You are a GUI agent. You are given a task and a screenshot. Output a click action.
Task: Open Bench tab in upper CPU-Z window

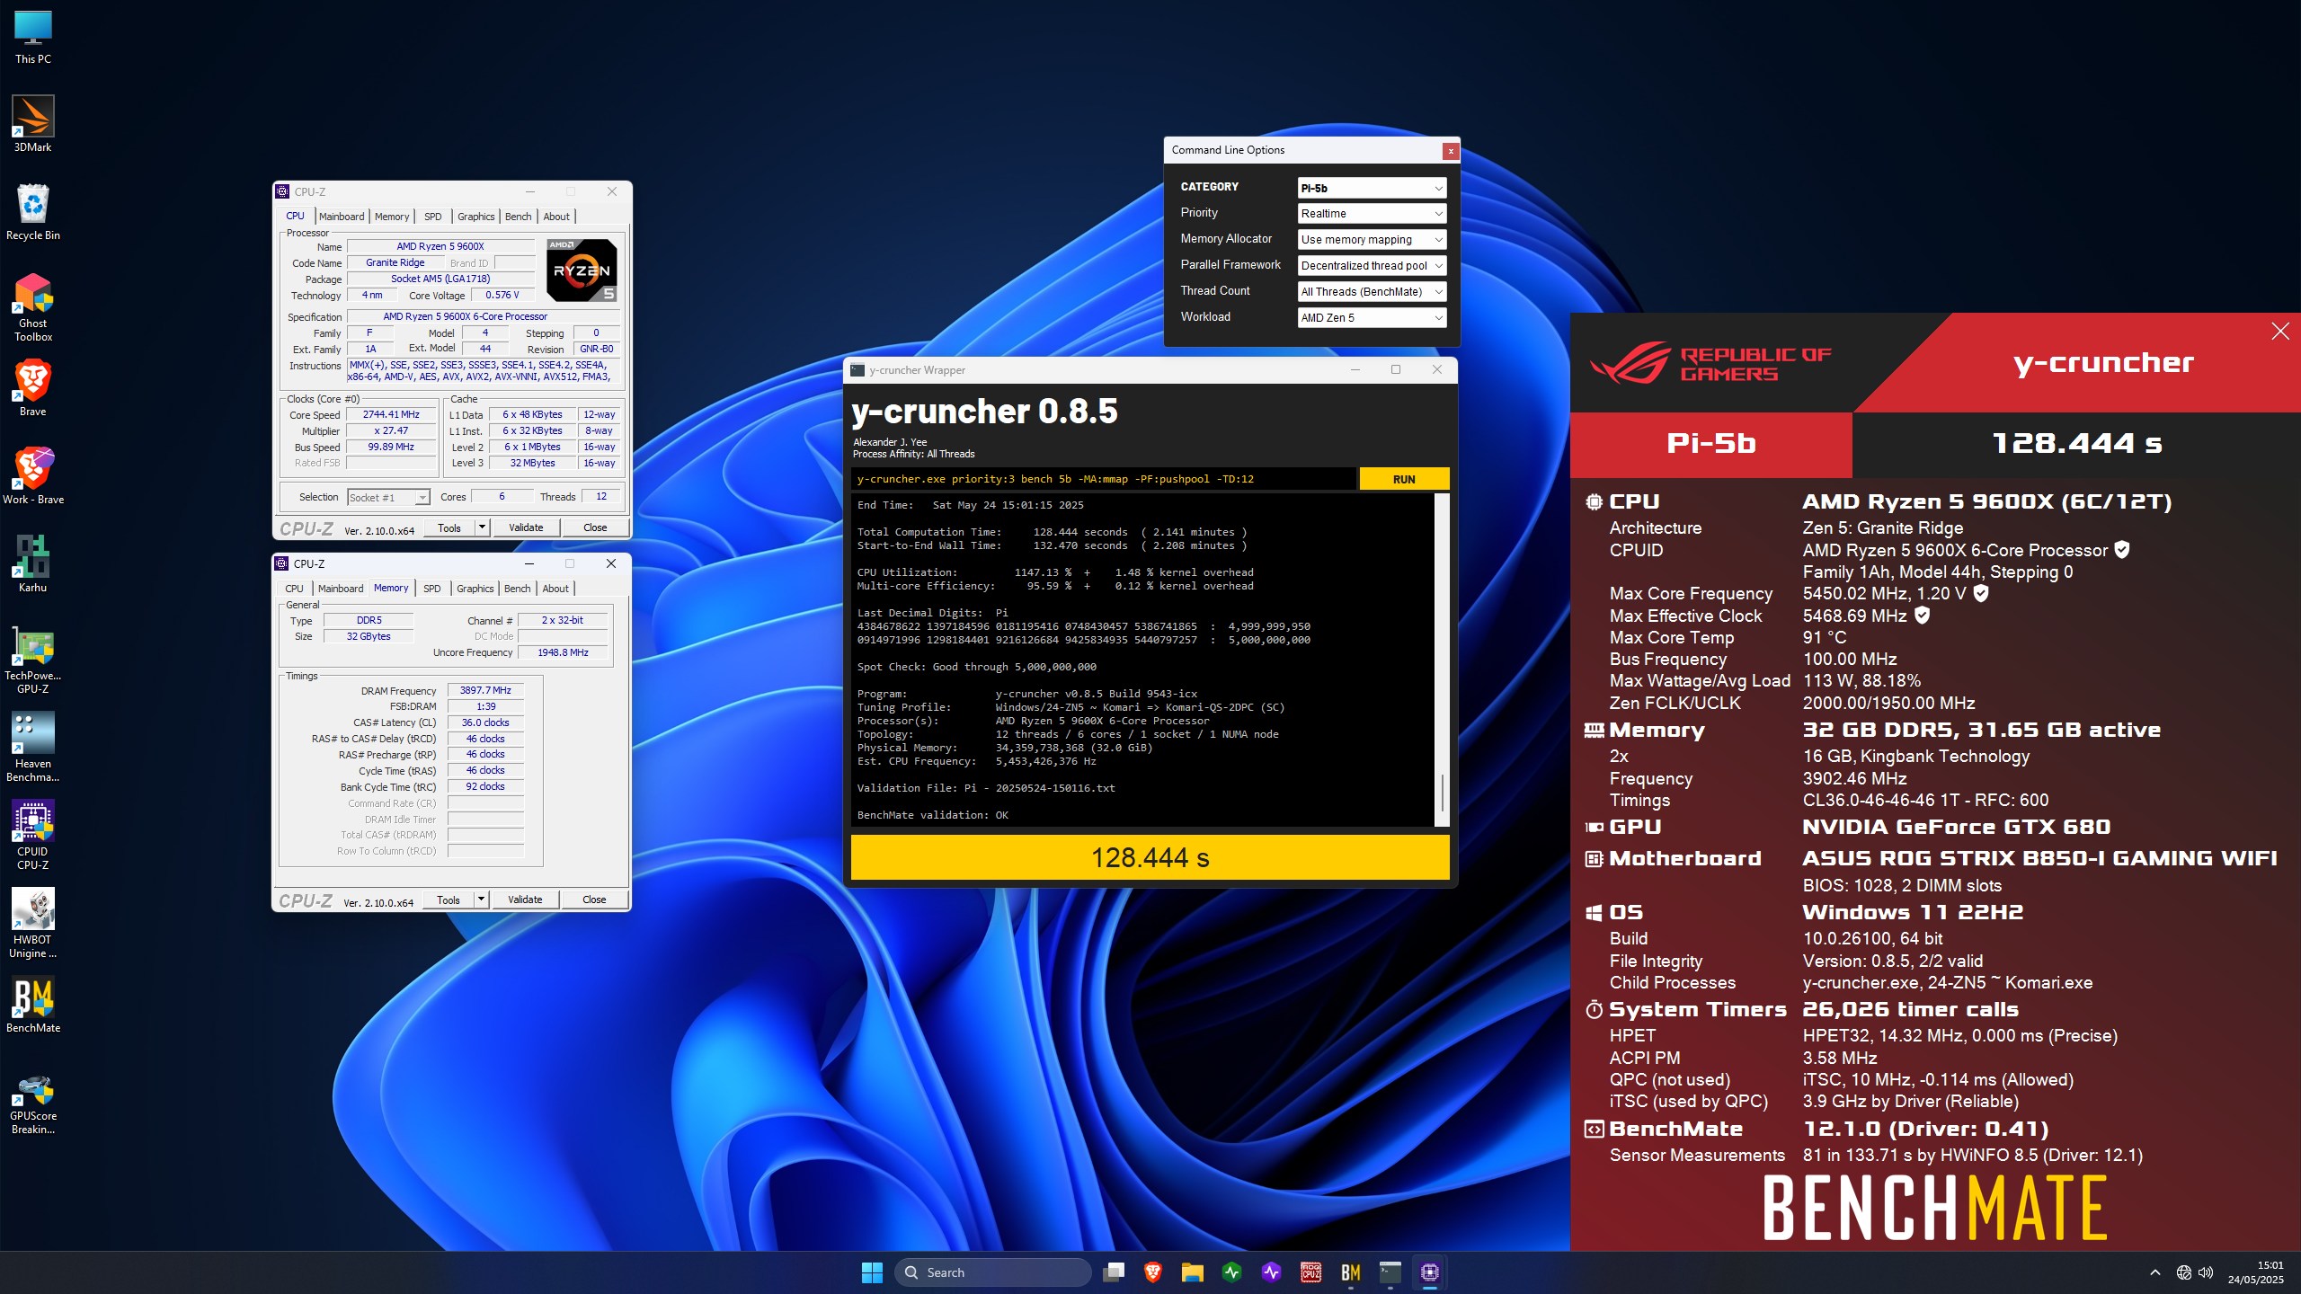(519, 217)
